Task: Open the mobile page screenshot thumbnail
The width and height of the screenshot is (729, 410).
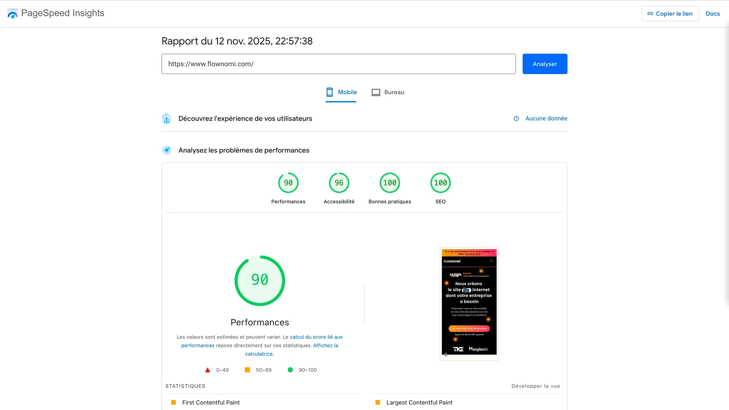Action: [469, 304]
